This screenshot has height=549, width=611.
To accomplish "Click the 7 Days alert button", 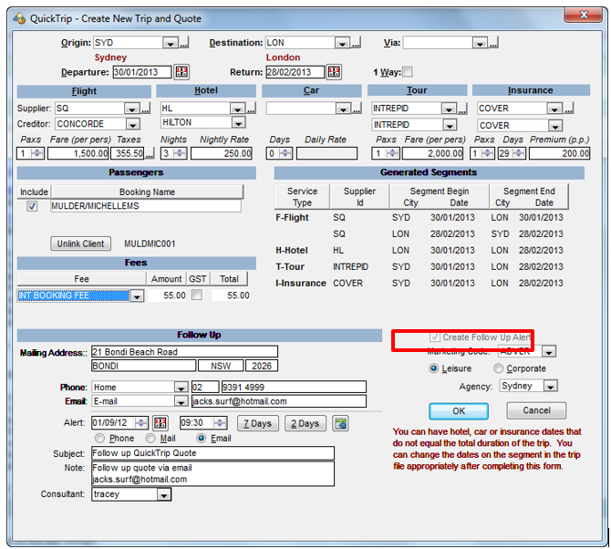I will pos(258,423).
